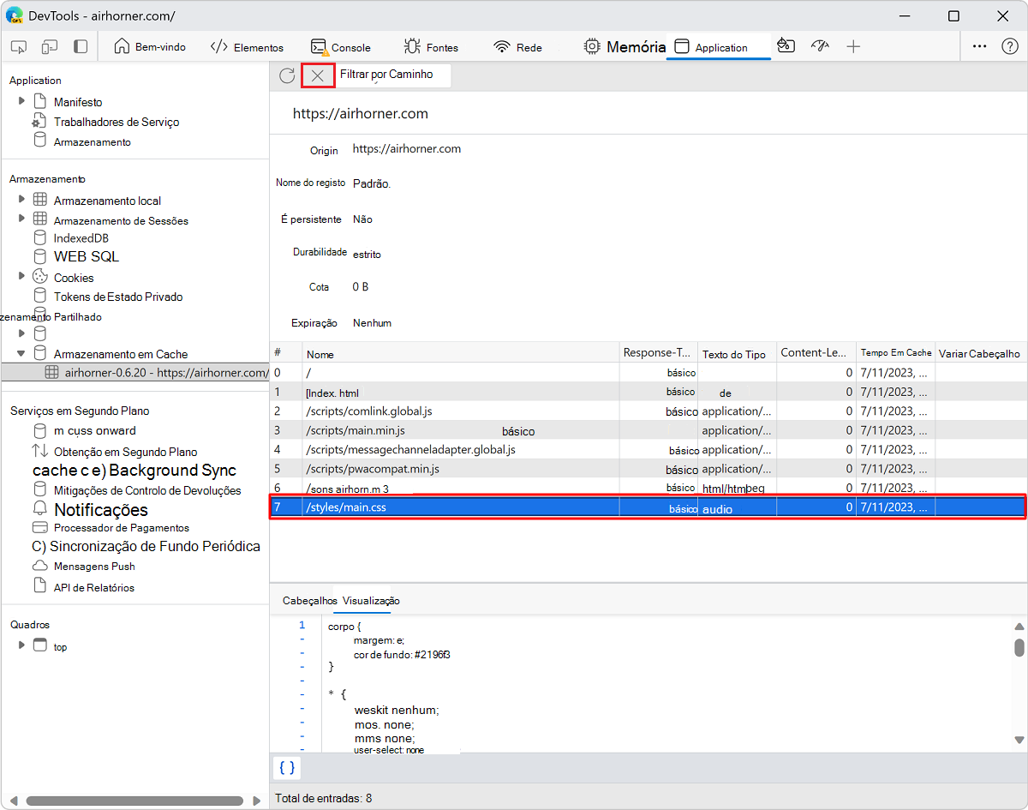The width and height of the screenshot is (1028, 810).
Task: Click the add tool plus icon
Action: point(853,47)
